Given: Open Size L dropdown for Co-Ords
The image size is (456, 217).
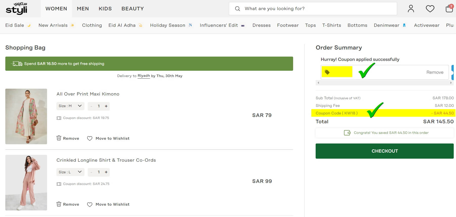Looking at the screenshot, I should [x=70, y=172].
